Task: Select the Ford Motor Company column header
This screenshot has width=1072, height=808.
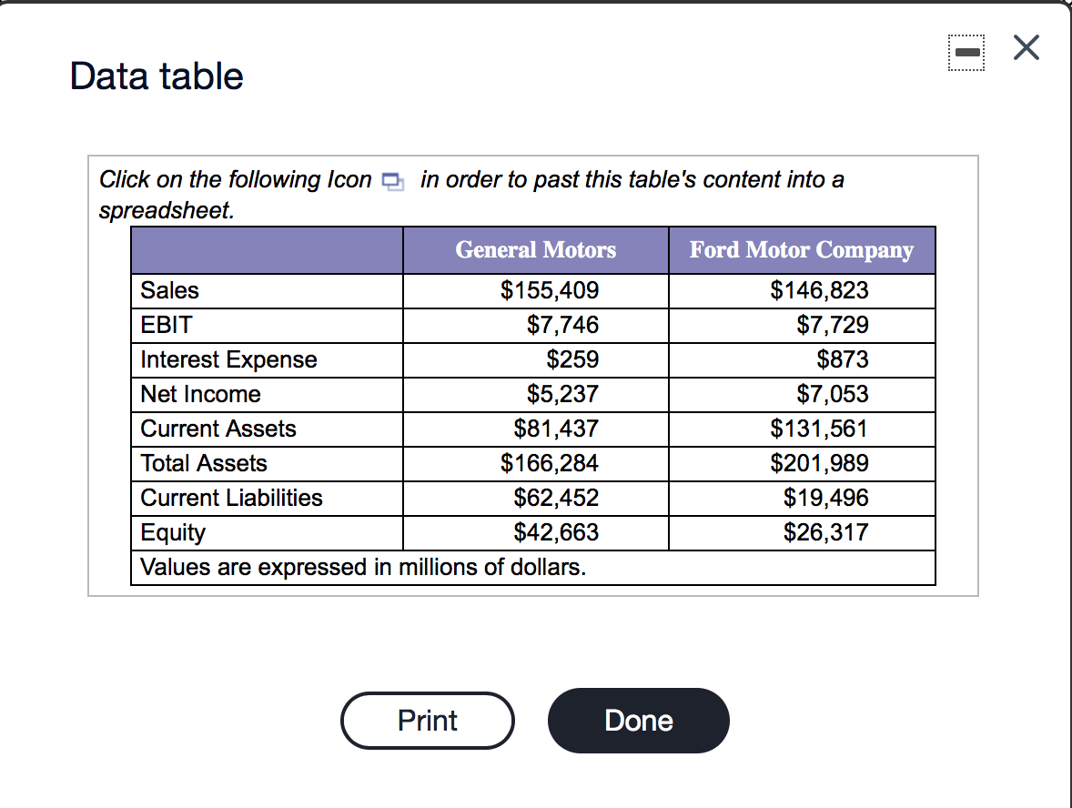Action: (x=802, y=249)
